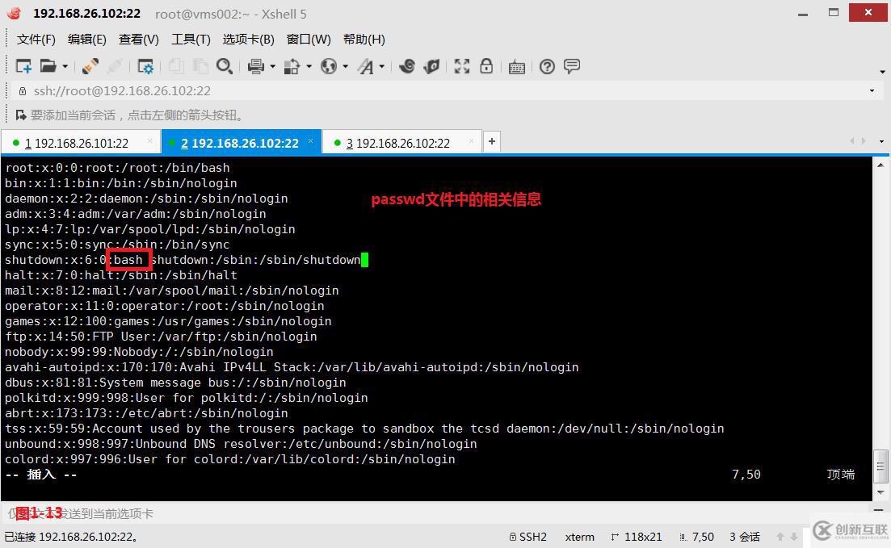Viewport: 891px width, 548px height.
Task: Click the Keyboard icon in toolbar
Action: tap(516, 67)
